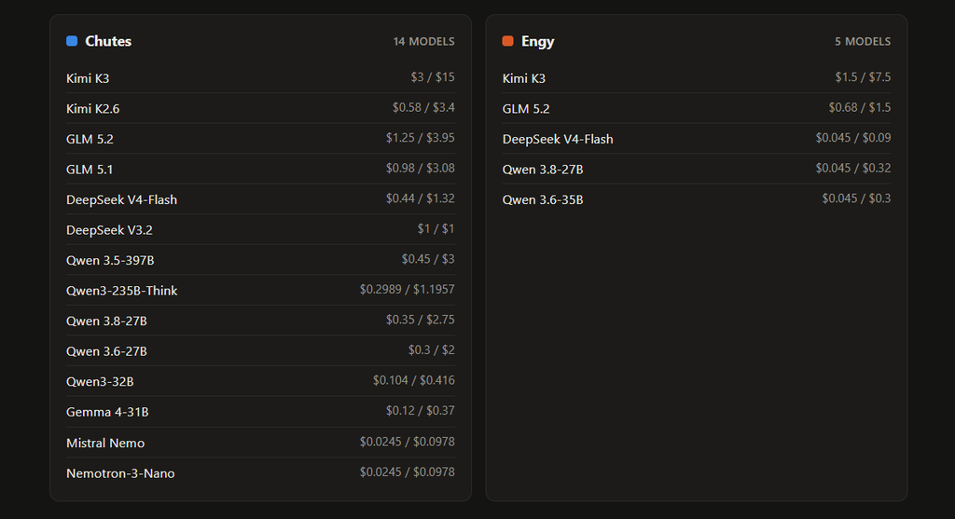Pick Qwen 3.5-397B model entry

pyautogui.click(x=261, y=260)
